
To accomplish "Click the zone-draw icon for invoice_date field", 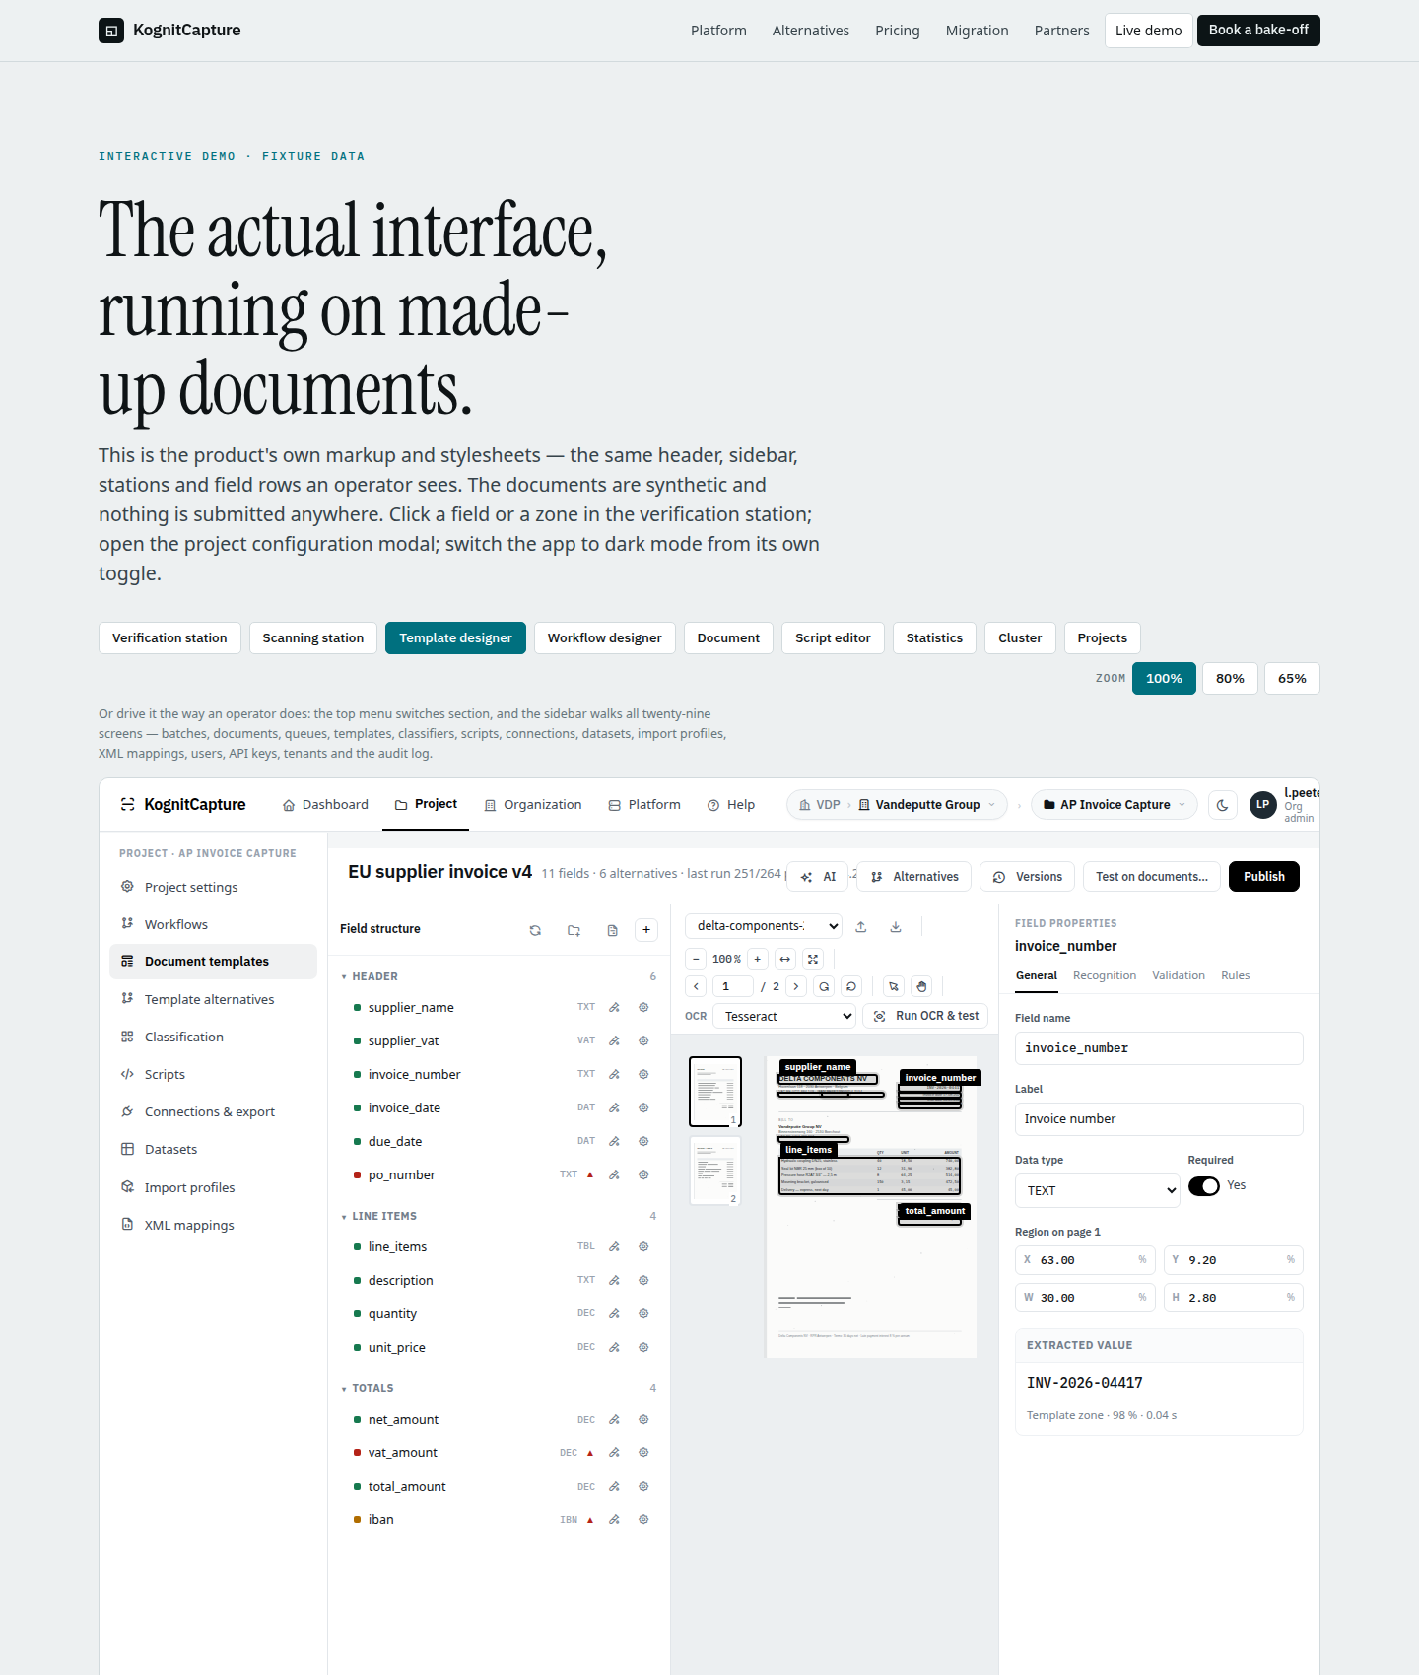I will (614, 1107).
